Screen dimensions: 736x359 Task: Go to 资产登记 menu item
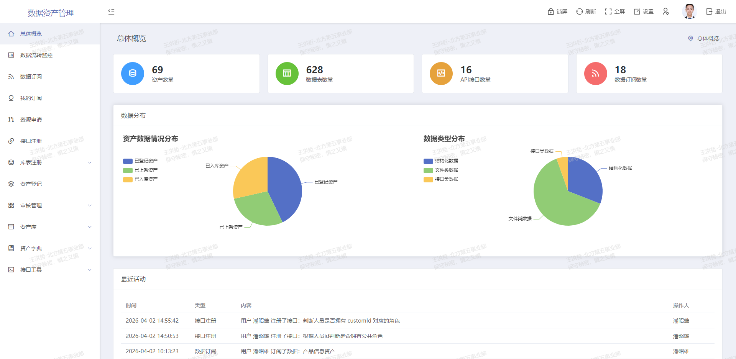(x=31, y=184)
